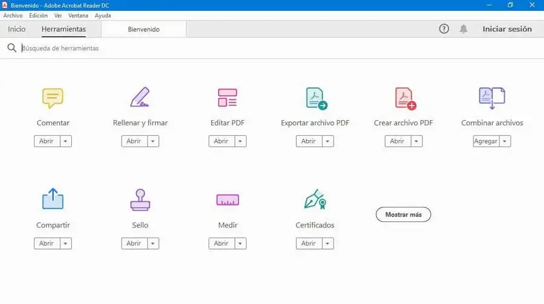Image resolution: width=544 pixels, height=304 pixels.
Task: Open the Editar PDF layout icon
Action: coord(228,97)
